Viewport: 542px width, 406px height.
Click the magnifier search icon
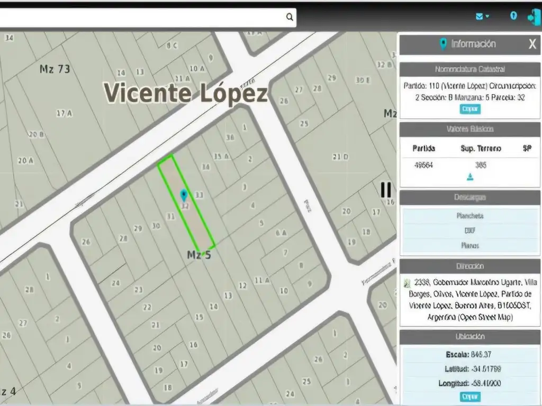tap(290, 17)
